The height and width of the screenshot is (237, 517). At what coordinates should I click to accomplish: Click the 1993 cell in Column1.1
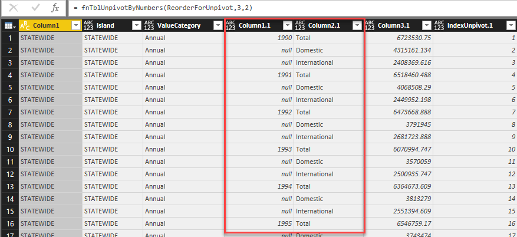point(259,149)
